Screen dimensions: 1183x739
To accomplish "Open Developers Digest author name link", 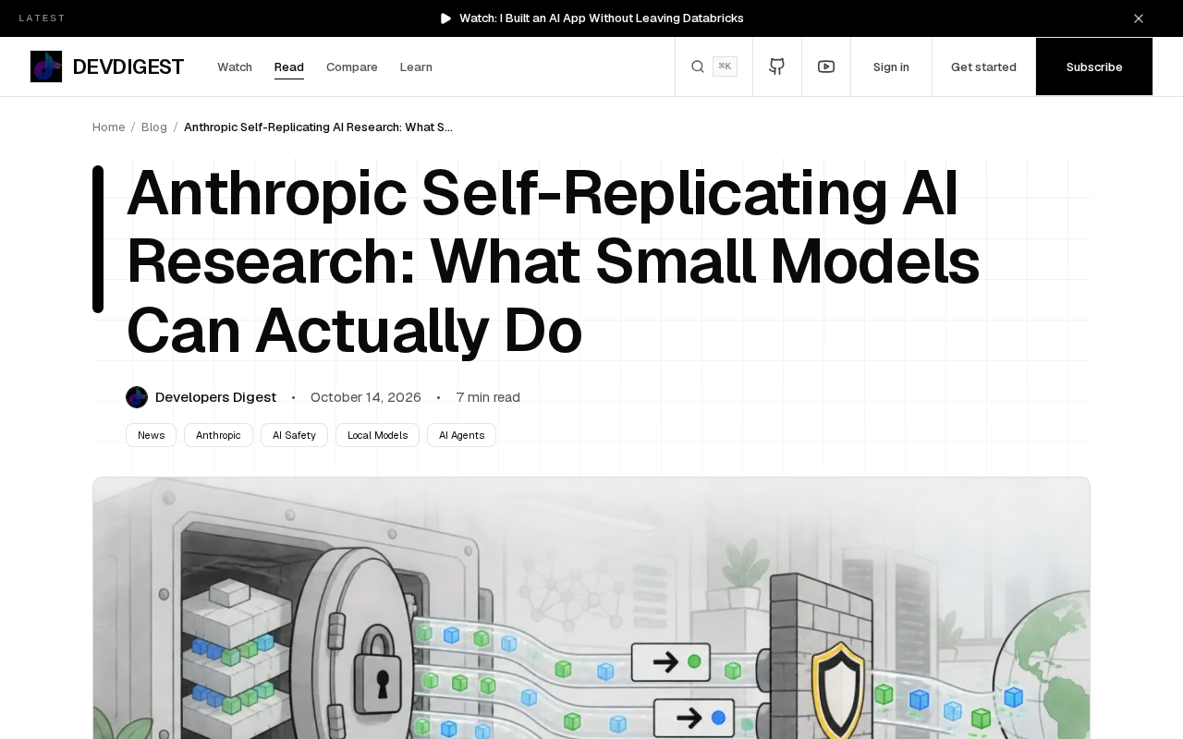I will click(215, 397).
